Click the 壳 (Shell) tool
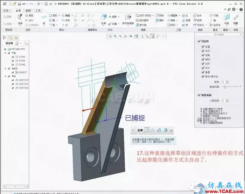The width and height of the screenshot is (245, 194). [x=185, y=25]
